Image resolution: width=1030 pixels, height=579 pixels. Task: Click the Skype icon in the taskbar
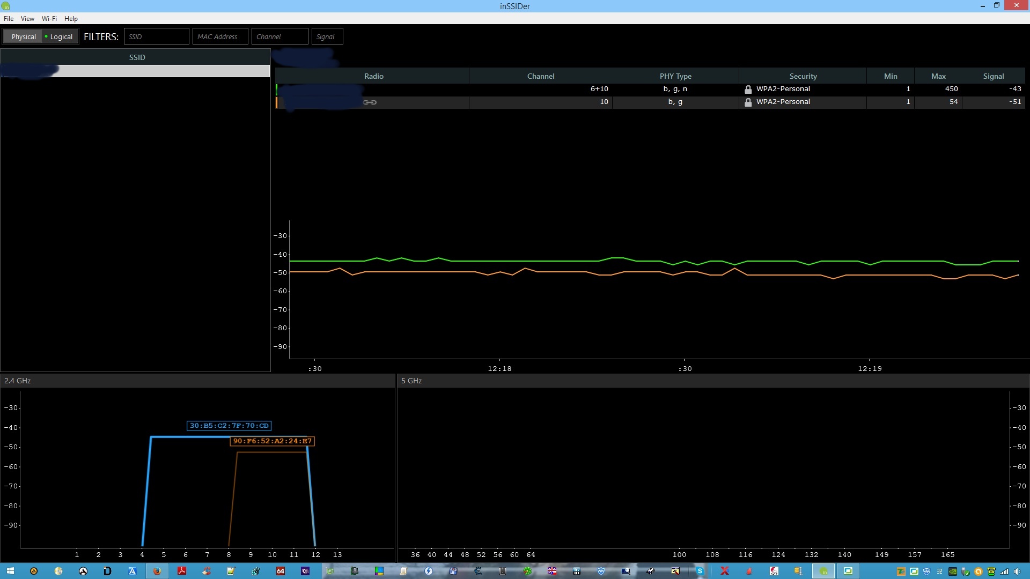[x=700, y=571]
